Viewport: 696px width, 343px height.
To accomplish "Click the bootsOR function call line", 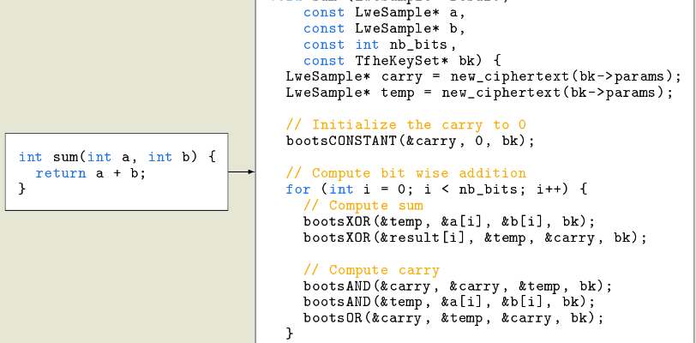I will (x=453, y=318).
